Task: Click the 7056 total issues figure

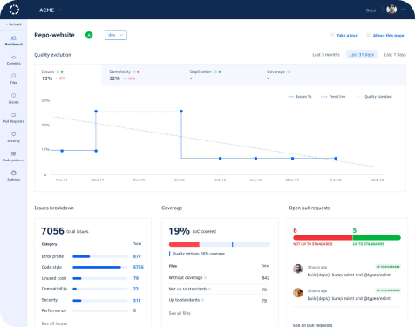Action: [x=52, y=231]
